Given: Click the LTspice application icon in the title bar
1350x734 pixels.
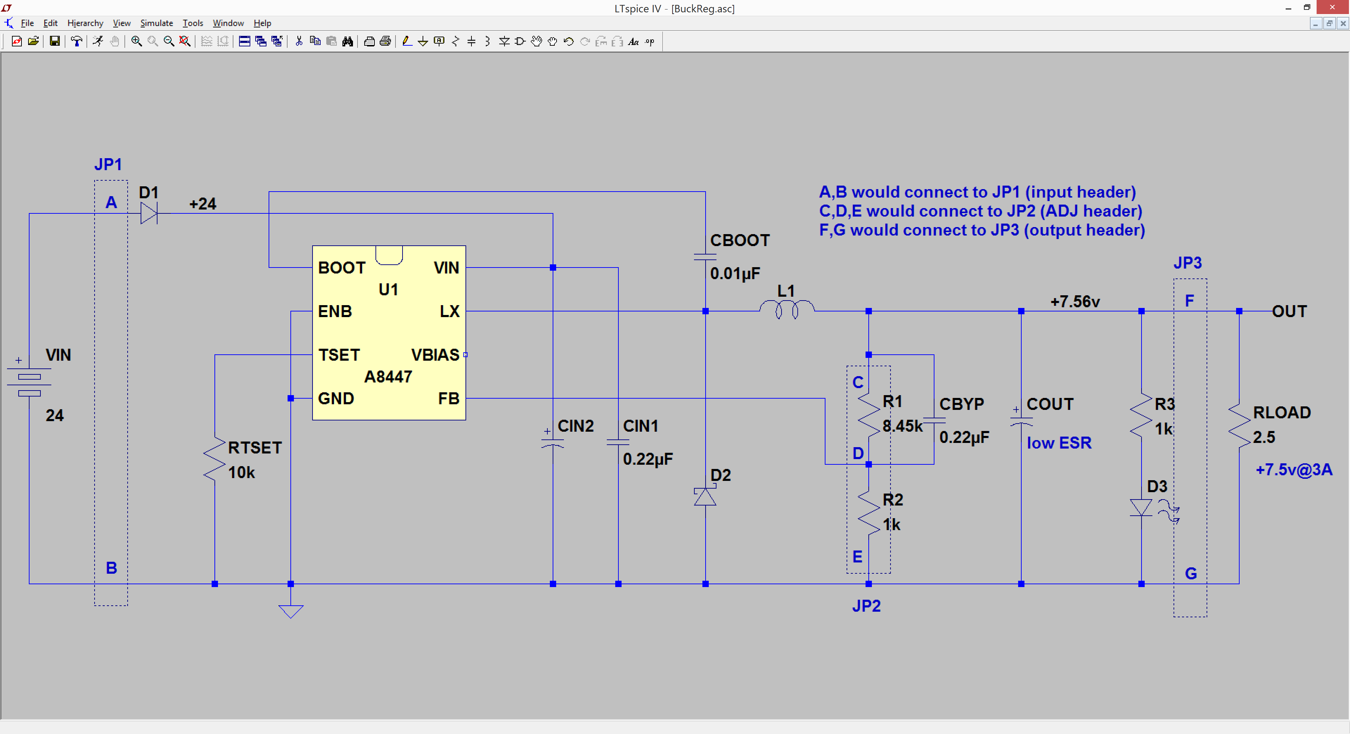Looking at the screenshot, I should tap(7, 8).
